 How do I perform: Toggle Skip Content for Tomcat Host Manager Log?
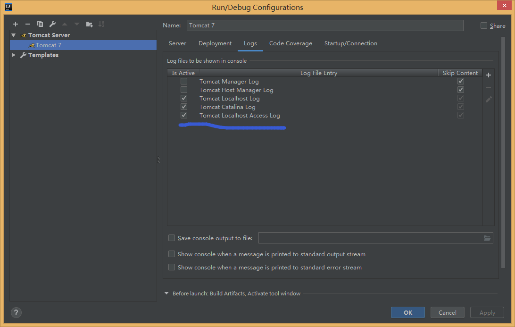(461, 90)
